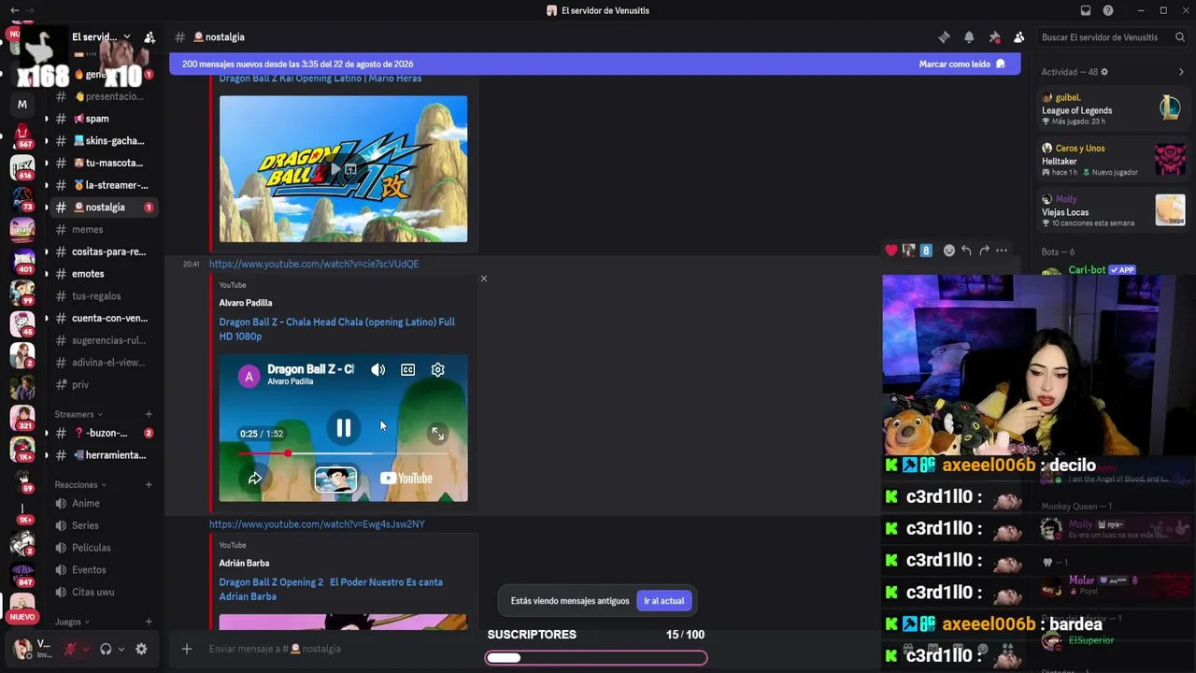
Task: Open the video on YouTube via logo
Action: coord(406,479)
